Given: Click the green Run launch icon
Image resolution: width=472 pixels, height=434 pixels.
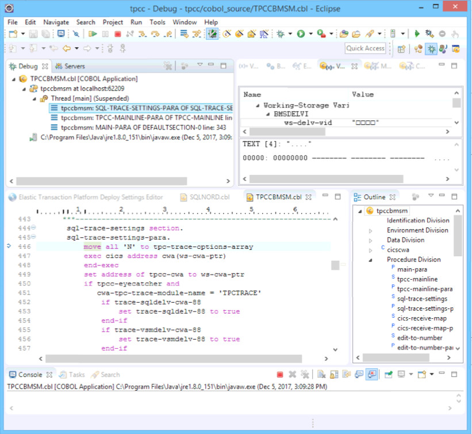Looking at the screenshot, I should (301, 34).
